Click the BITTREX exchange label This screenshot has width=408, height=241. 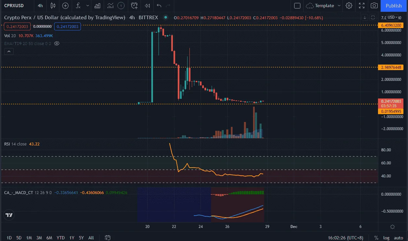coord(148,18)
